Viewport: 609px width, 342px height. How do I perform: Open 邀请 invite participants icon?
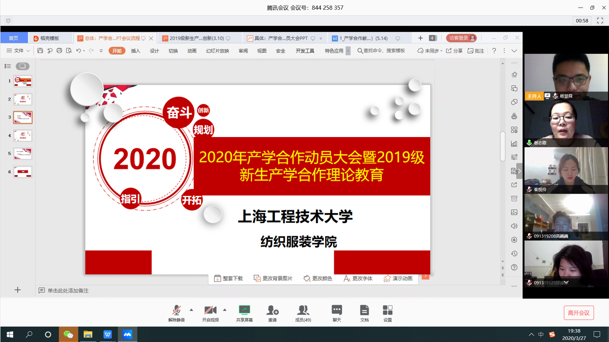coord(272,313)
